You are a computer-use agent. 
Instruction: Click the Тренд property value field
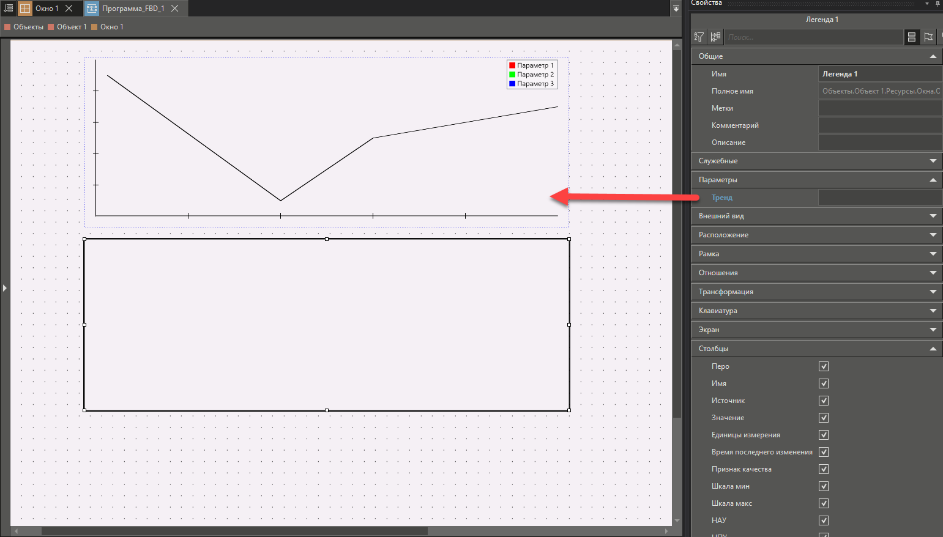tap(879, 198)
